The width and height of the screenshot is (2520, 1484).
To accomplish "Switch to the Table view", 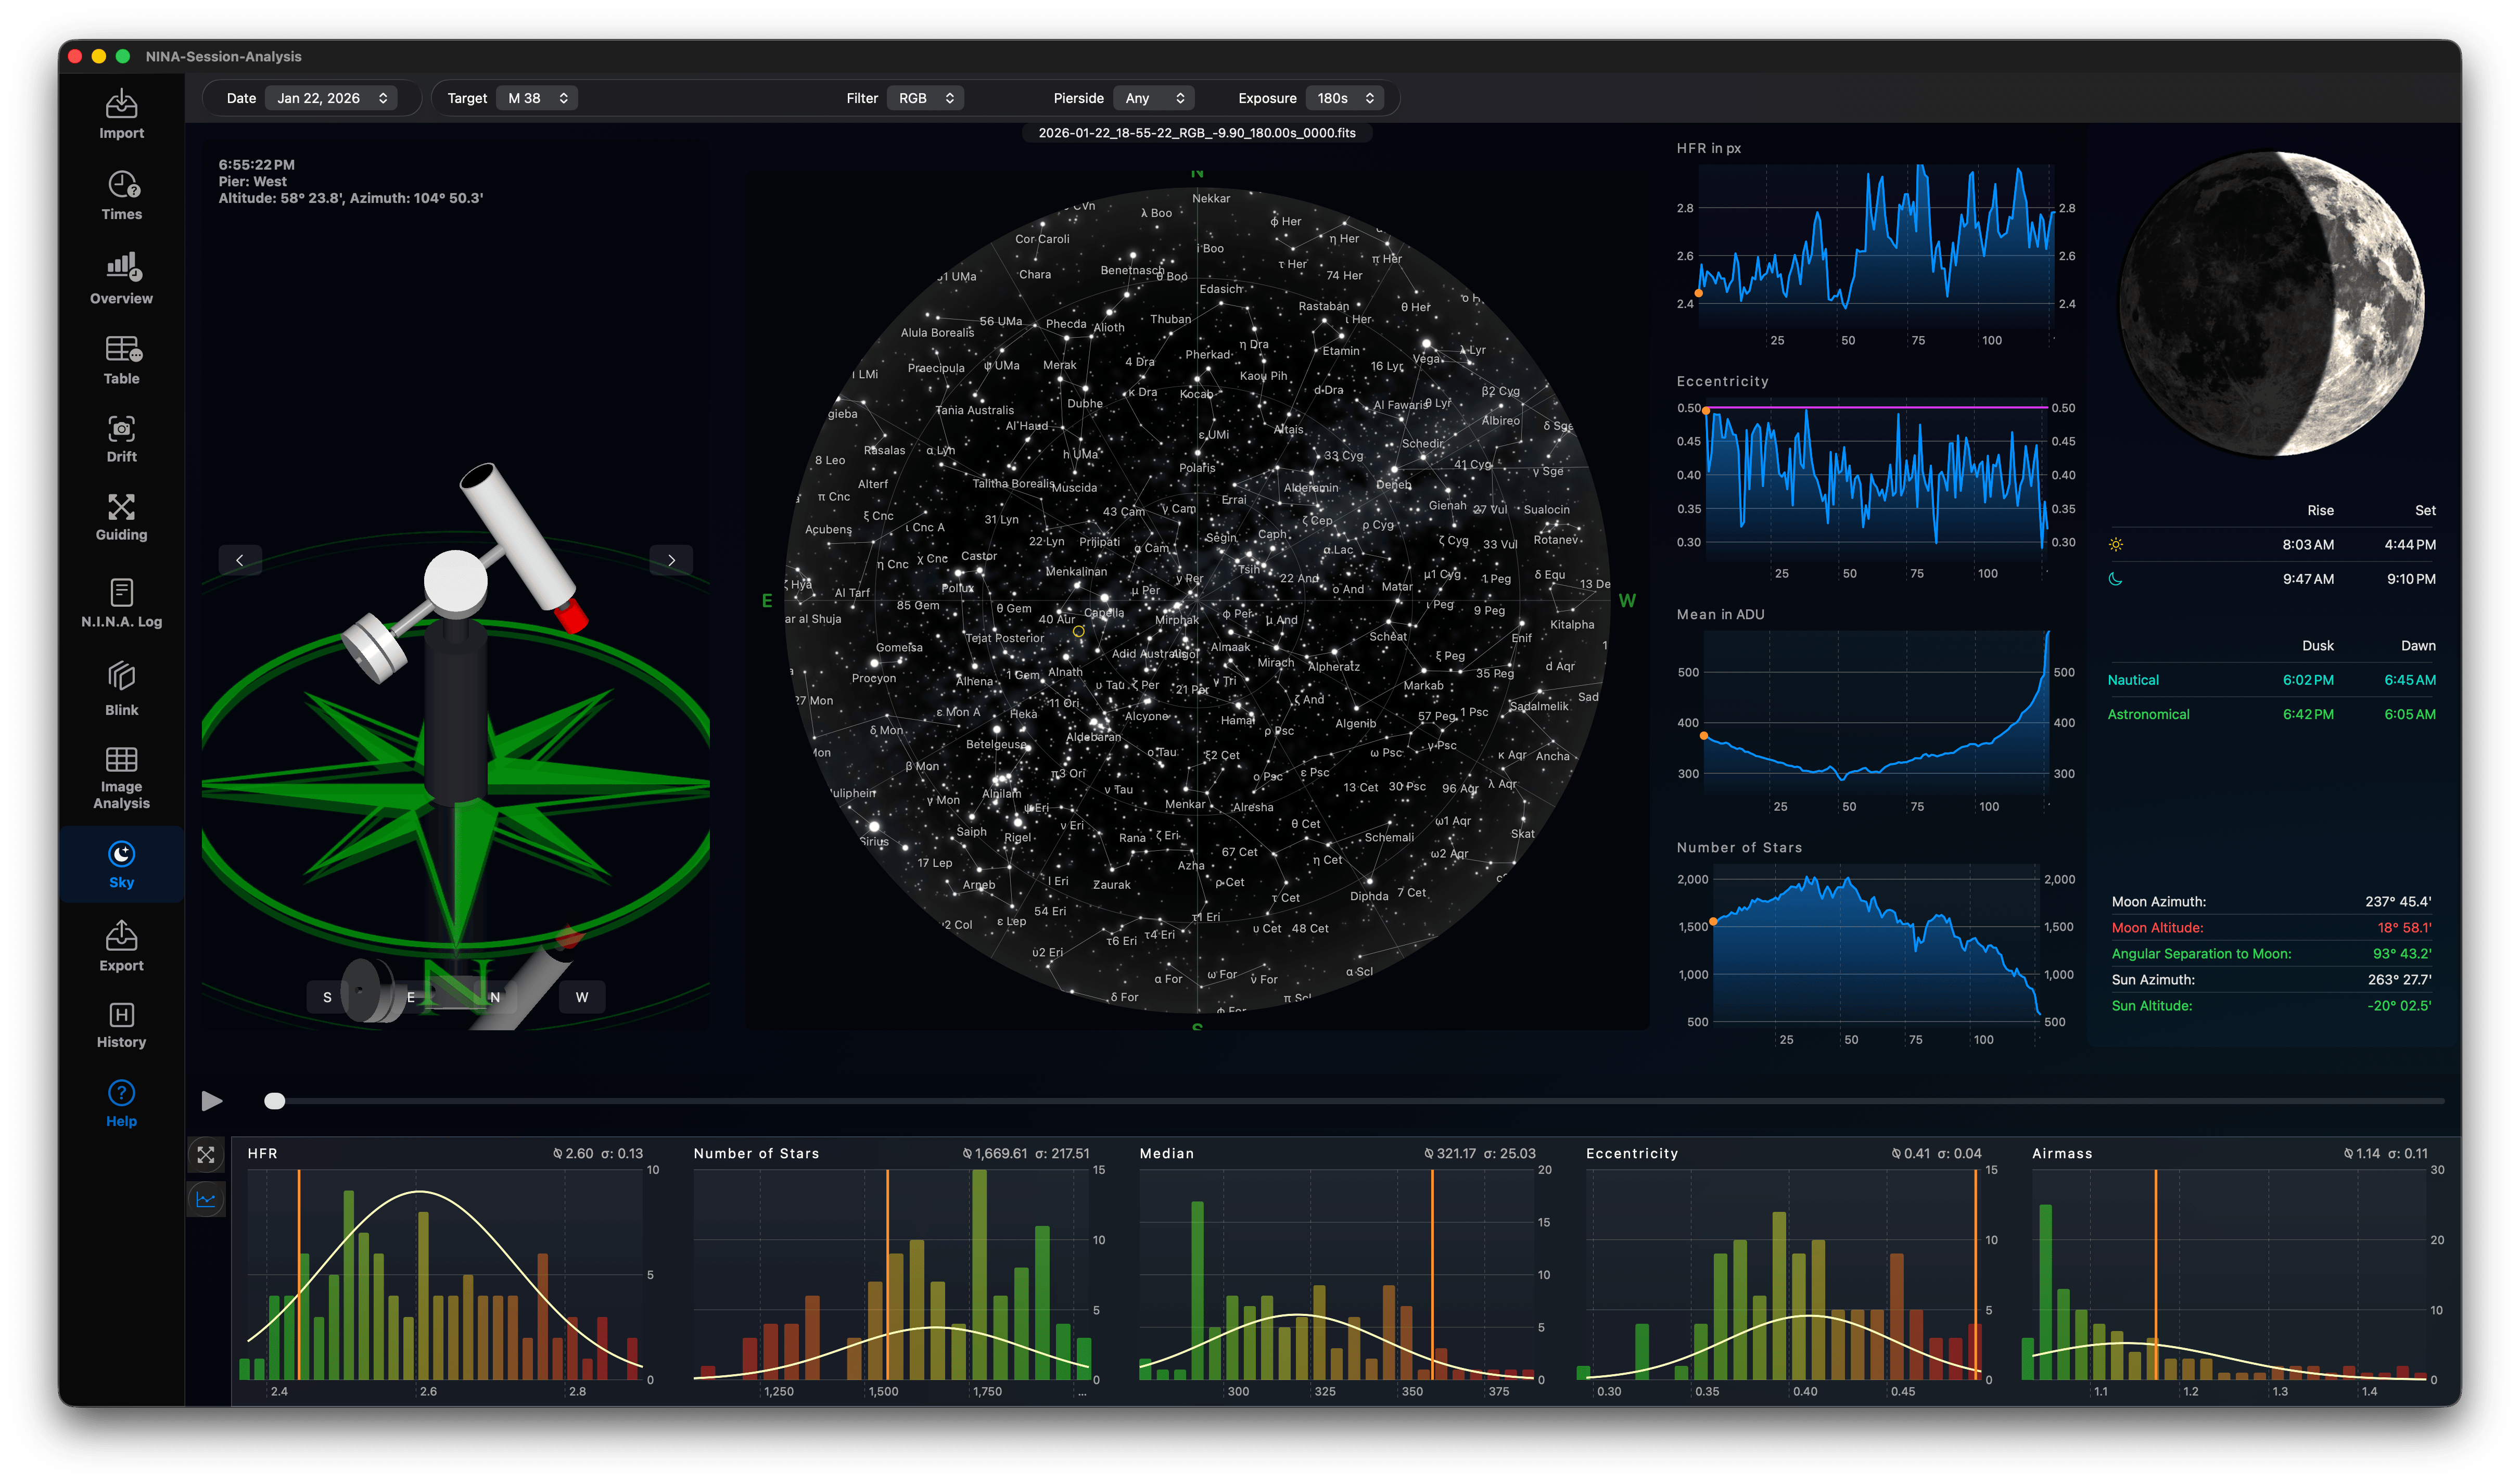I will [x=121, y=360].
